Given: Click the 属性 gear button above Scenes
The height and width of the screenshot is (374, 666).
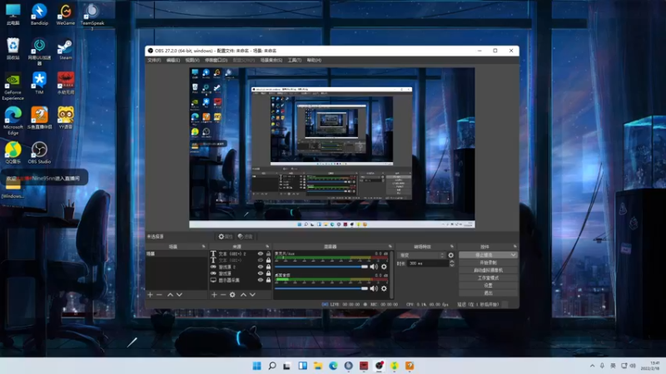Looking at the screenshot, I should [226, 237].
